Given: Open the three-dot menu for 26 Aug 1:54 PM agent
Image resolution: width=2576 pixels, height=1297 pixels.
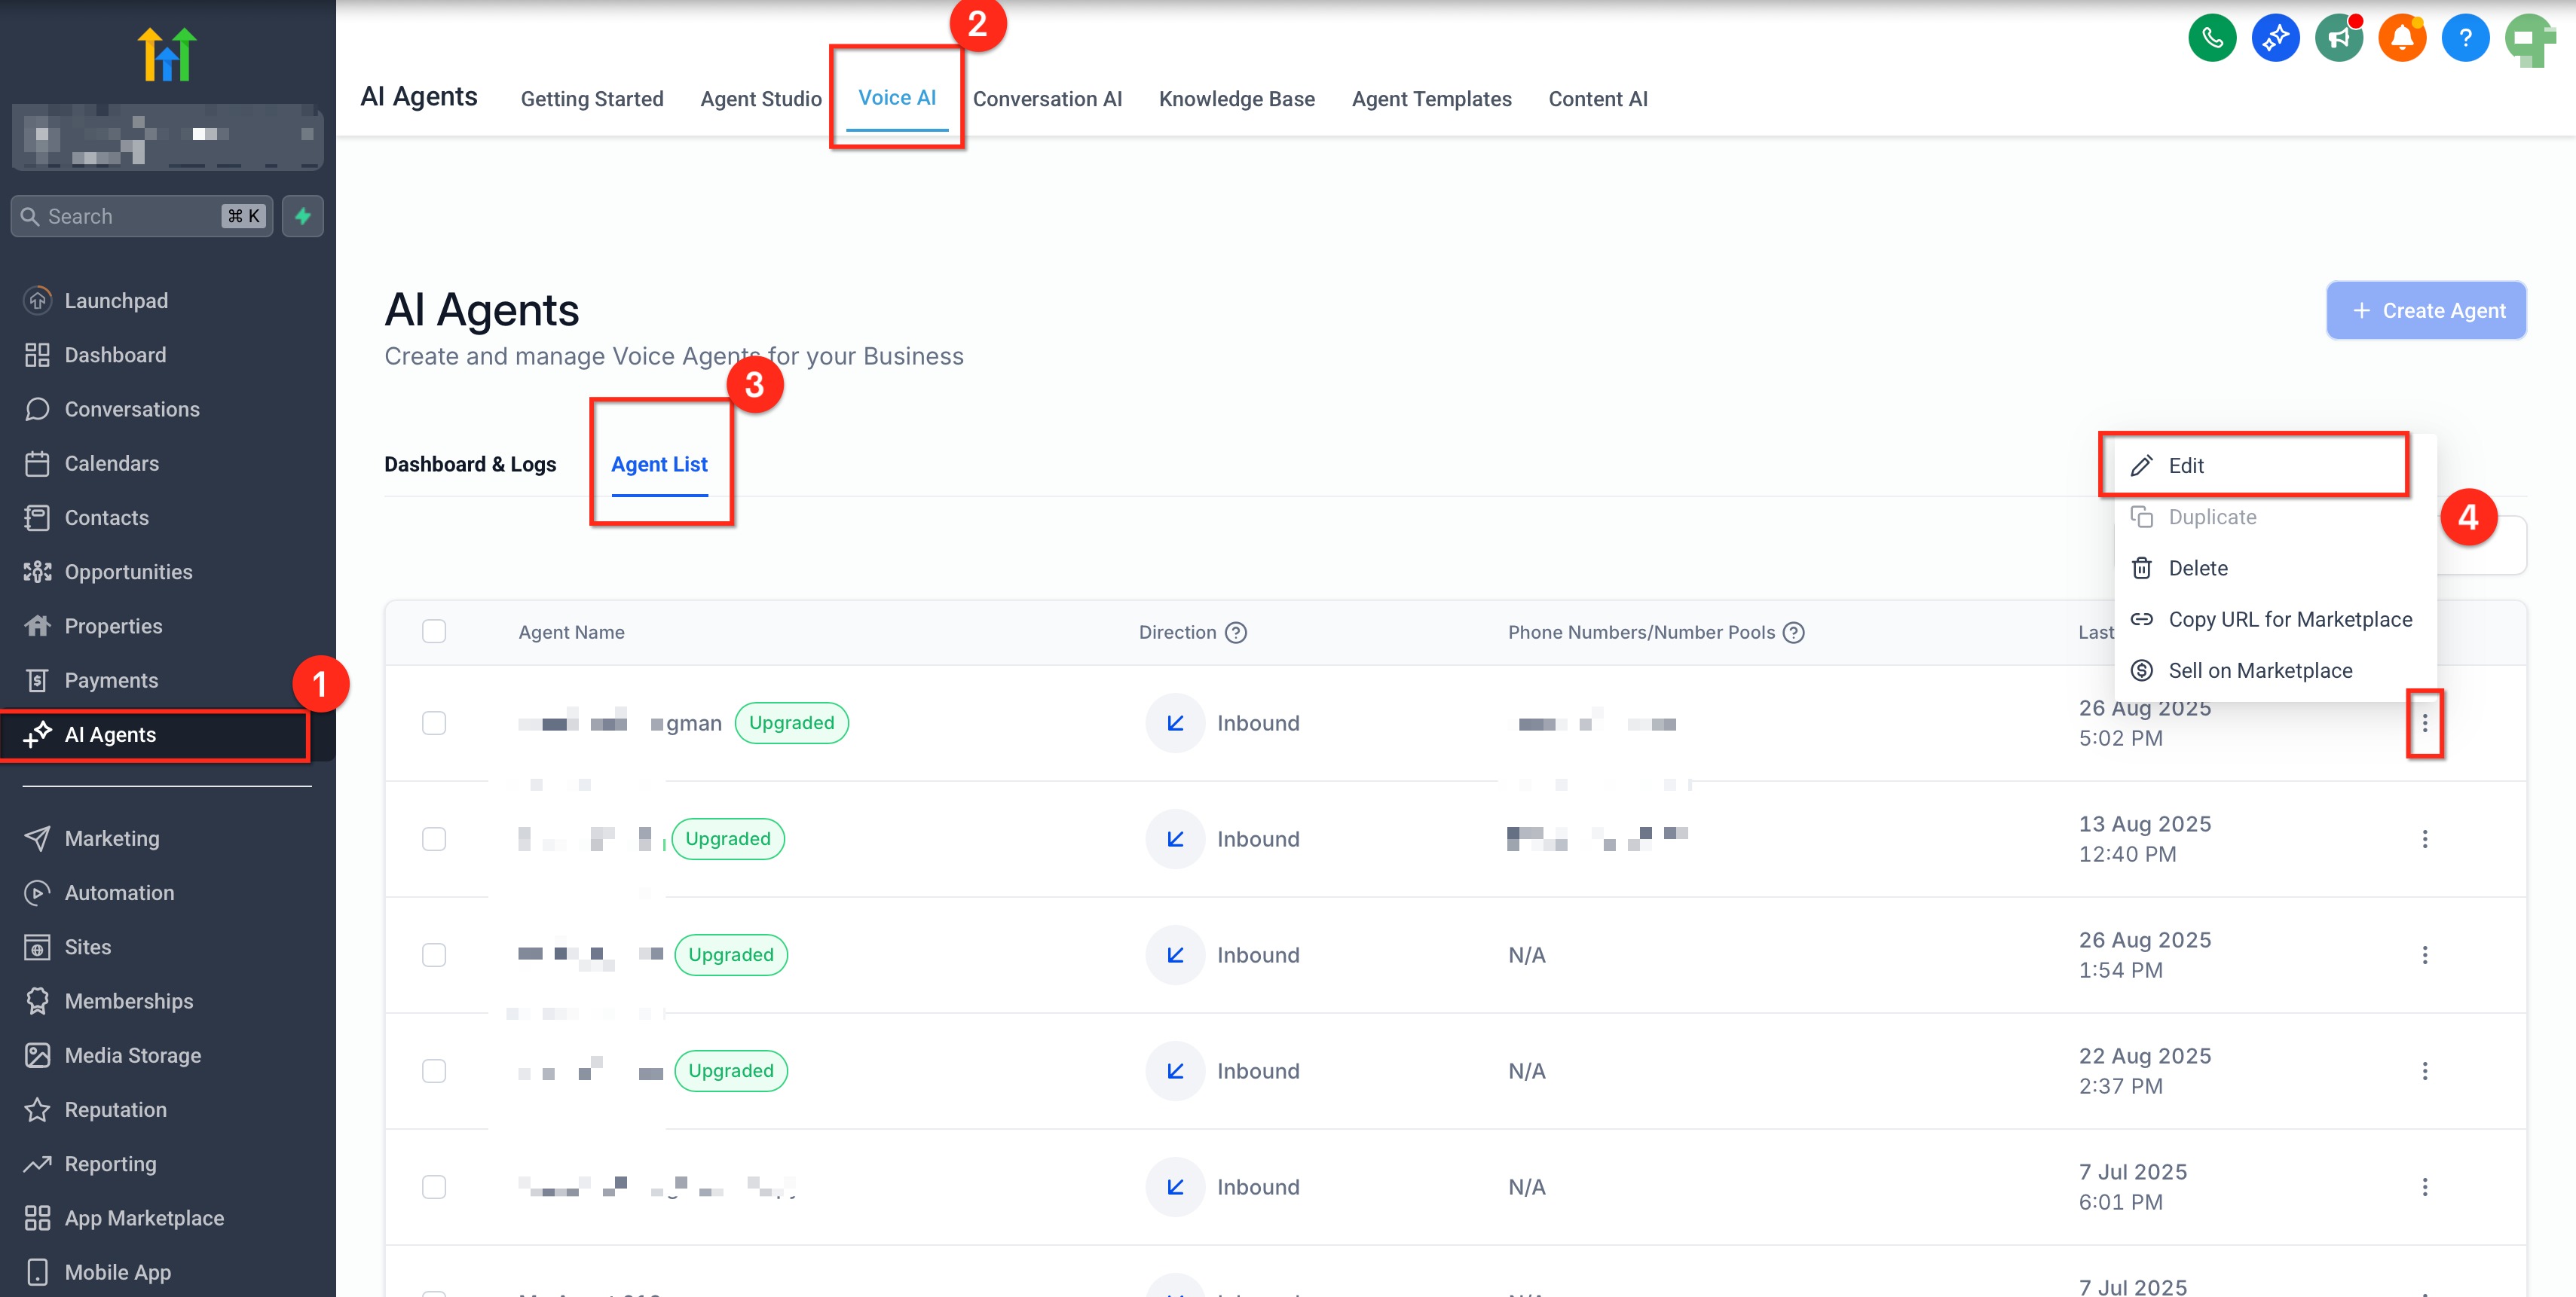Looking at the screenshot, I should pyautogui.click(x=2424, y=955).
